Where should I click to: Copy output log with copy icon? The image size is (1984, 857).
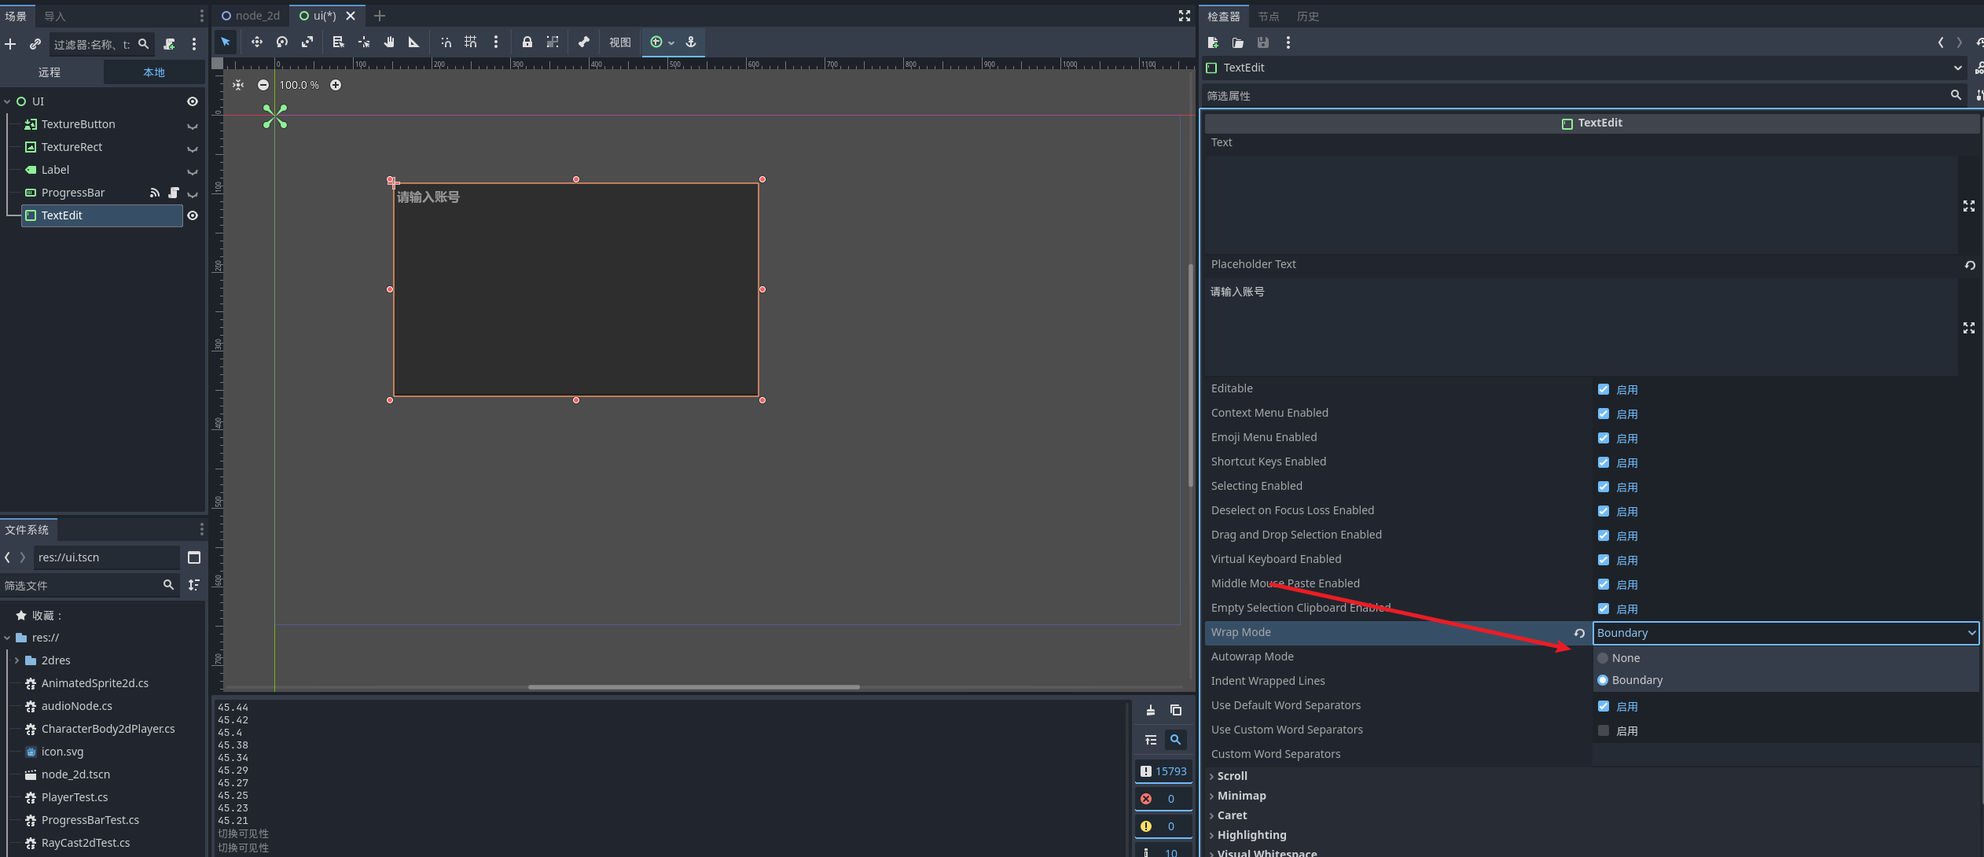point(1176,711)
